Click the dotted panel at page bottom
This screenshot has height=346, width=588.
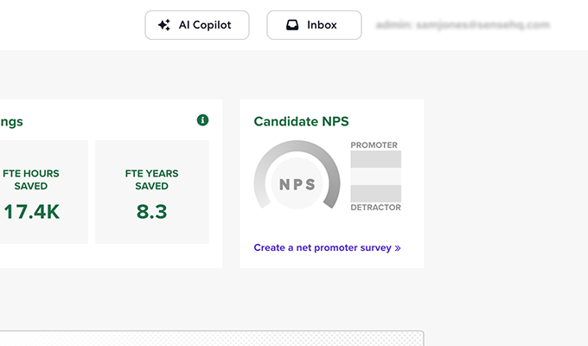(212, 338)
